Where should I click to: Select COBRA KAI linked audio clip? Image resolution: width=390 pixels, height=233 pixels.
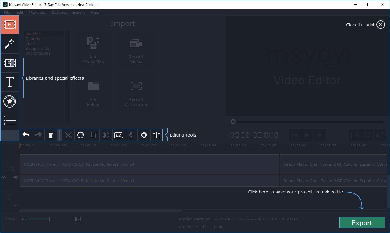pyautogui.click(x=149, y=181)
